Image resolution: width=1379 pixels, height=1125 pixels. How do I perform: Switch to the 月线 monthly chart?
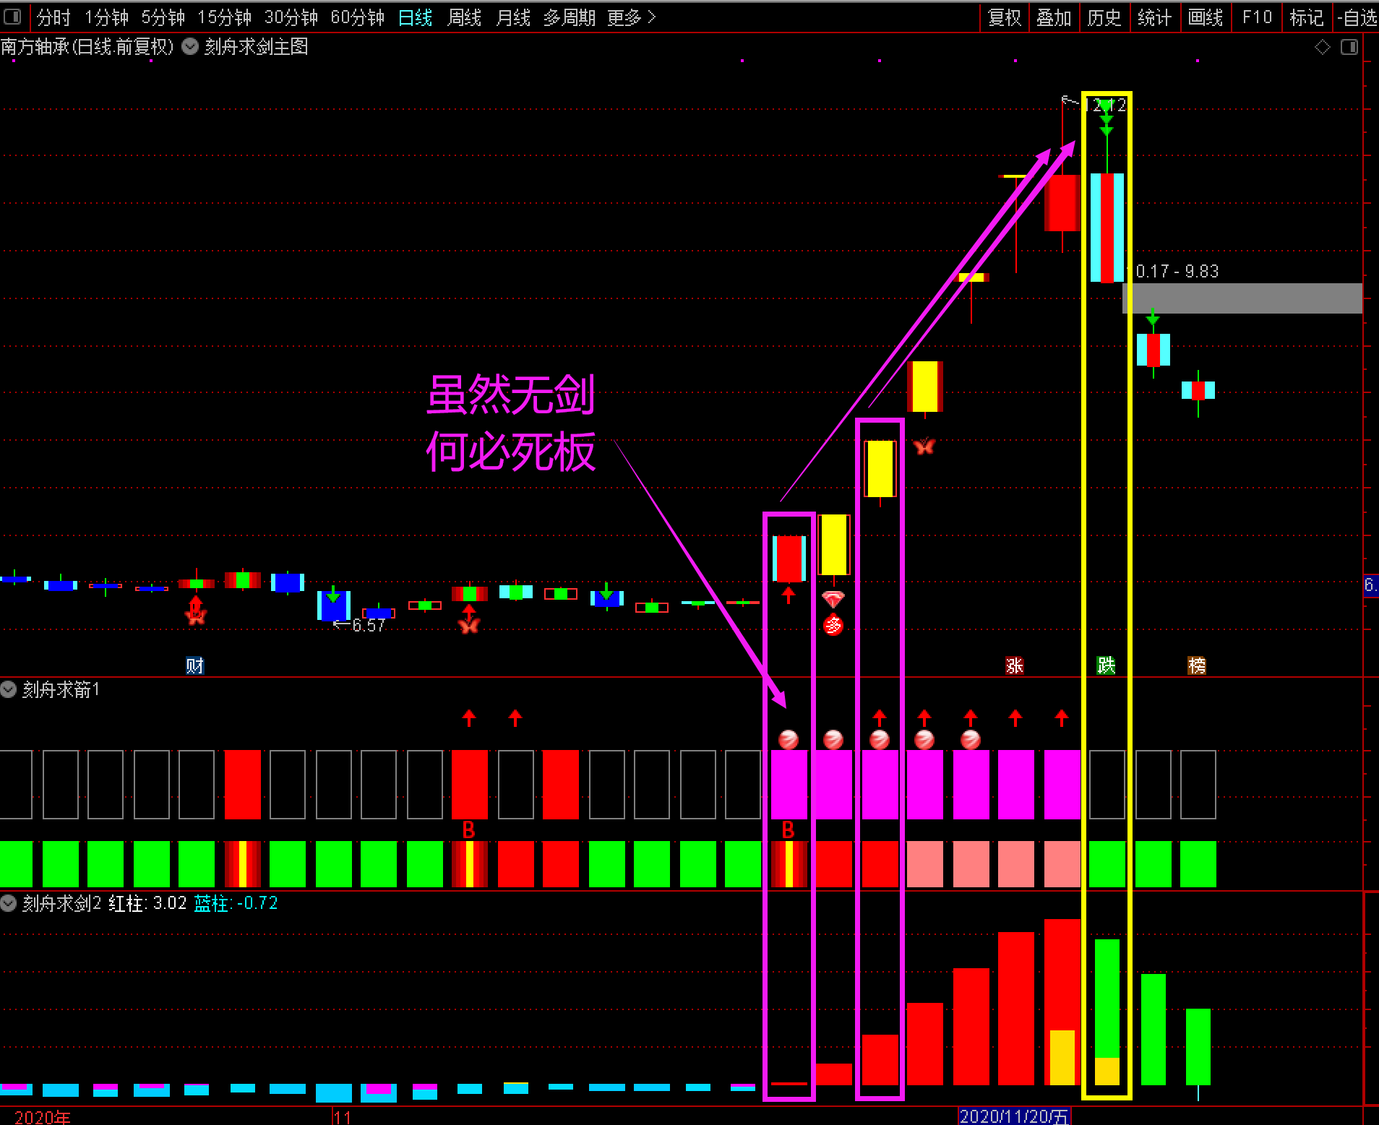tap(514, 17)
